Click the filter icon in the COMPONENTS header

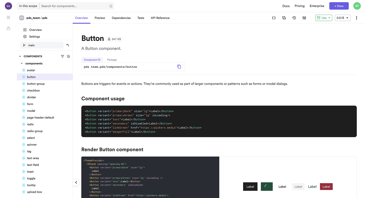point(62,56)
